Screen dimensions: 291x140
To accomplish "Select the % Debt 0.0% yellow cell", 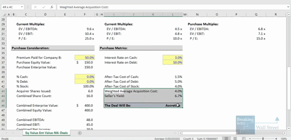I will (85, 82).
